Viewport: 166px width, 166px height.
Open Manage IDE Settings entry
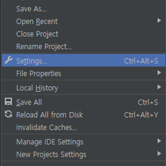tap(84, 142)
